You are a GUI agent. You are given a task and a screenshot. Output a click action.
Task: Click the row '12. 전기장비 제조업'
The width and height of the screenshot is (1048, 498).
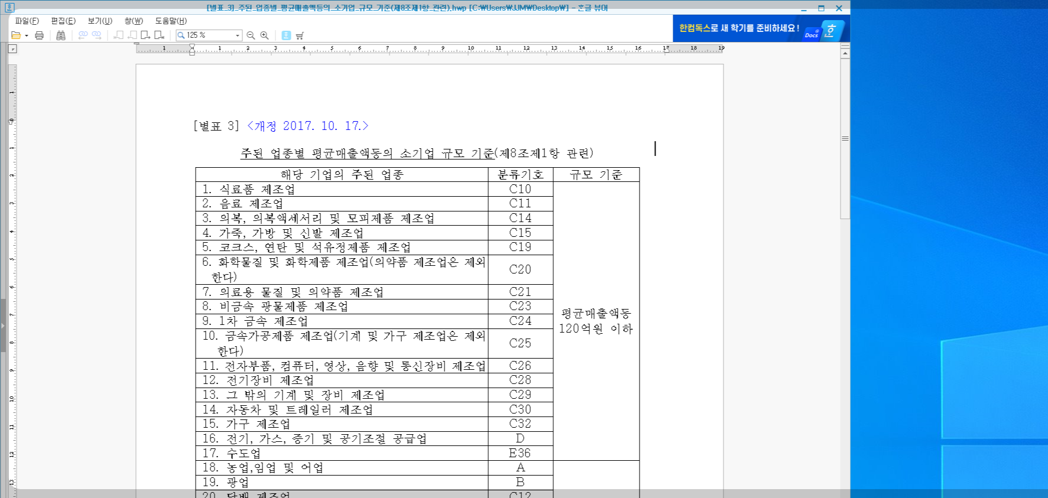click(x=342, y=380)
